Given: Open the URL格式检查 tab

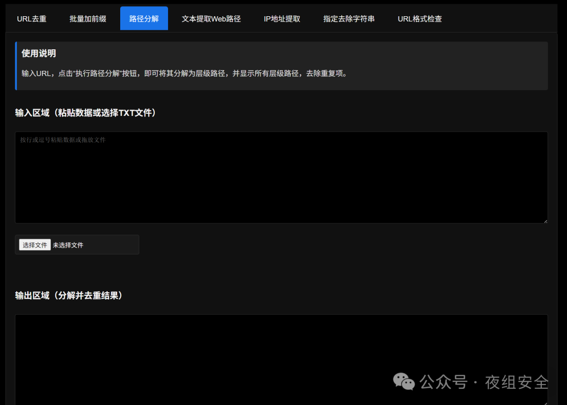Looking at the screenshot, I should [x=419, y=18].
